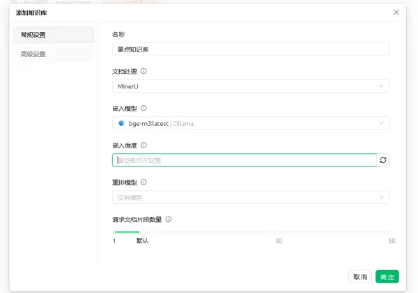Screen dimensions: 418x293
Task: Click the refresh icon for embedding dimension
Action: pos(382,160)
